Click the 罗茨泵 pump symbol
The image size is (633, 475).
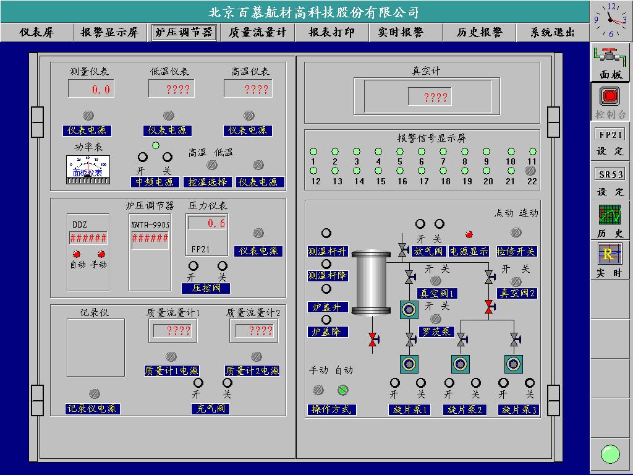point(409,309)
